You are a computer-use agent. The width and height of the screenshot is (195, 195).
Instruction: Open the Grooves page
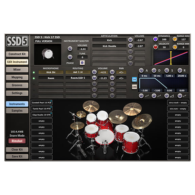pyautogui.click(x=17, y=85)
